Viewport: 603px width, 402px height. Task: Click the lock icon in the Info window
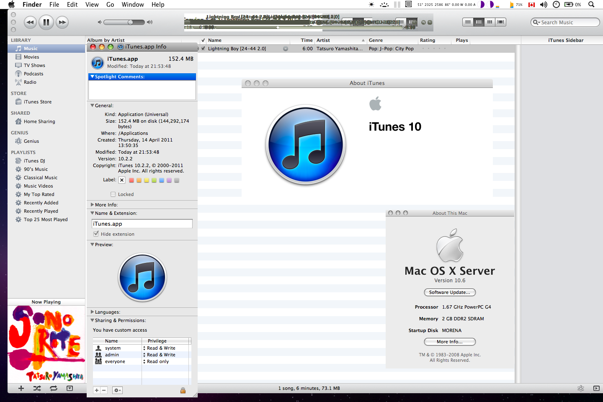pyautogui.click(x=183, y=390)
